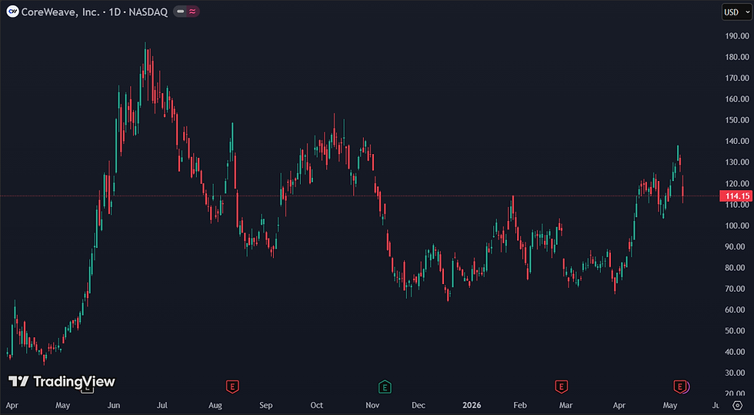Screen dimensions: 754x415
Task: Click the 190.00 price scale label
Action: (737, 36)
